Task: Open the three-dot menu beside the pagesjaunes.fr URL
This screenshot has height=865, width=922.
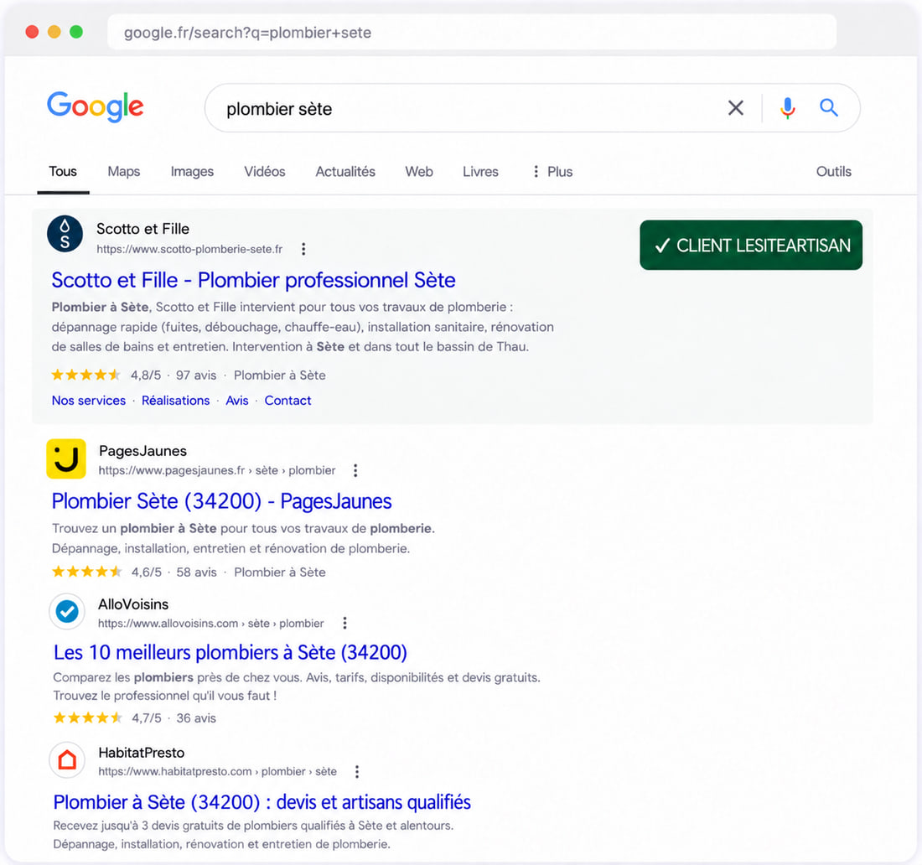Action: tap(355, 470)
